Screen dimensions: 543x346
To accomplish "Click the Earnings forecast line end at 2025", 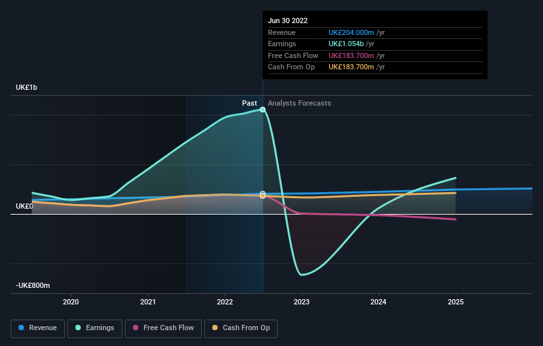I will pos(456,178).
